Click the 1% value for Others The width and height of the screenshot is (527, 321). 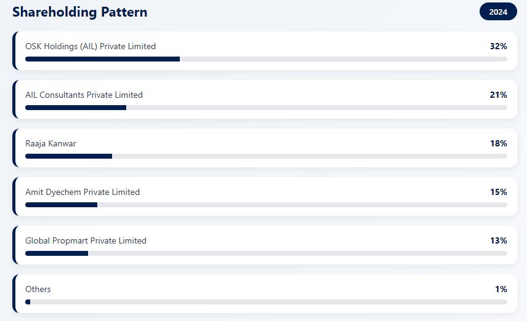(501, 289)
